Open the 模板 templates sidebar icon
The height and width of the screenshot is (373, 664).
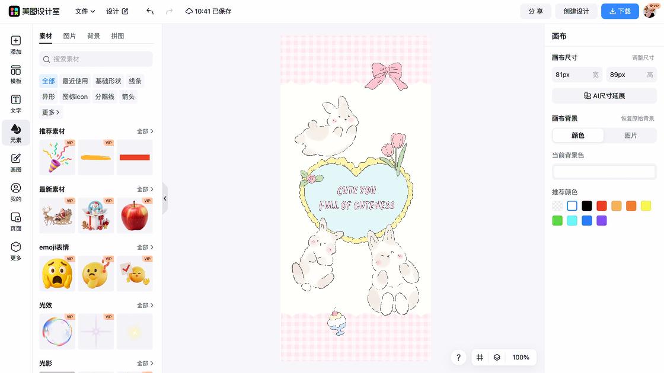click(15, 75)
